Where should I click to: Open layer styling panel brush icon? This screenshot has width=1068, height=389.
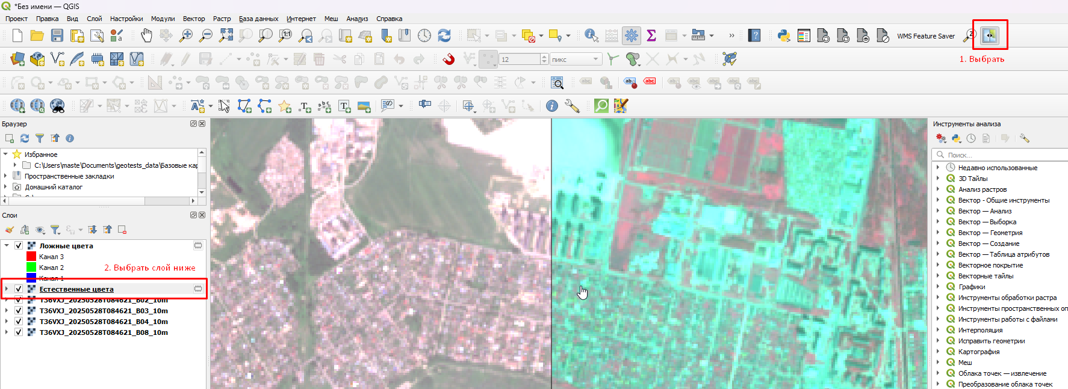(x=9, y=230)
